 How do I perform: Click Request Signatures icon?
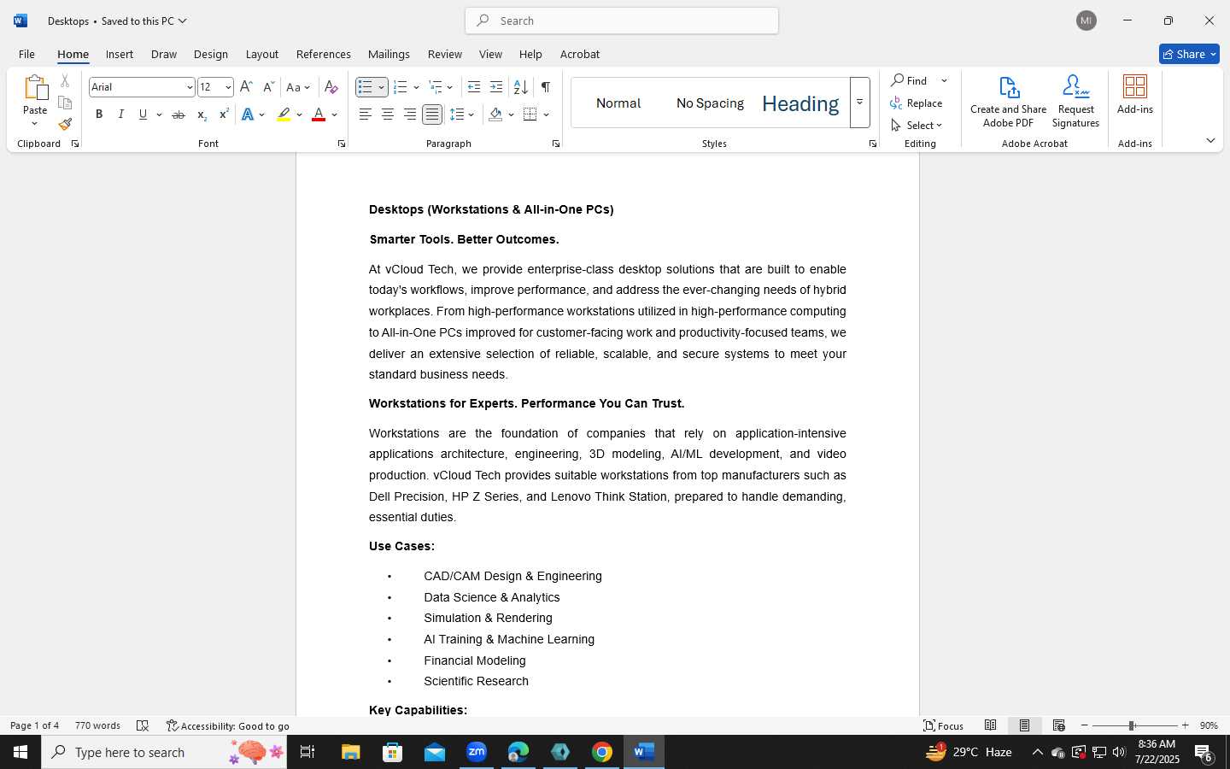point(1075,101)
